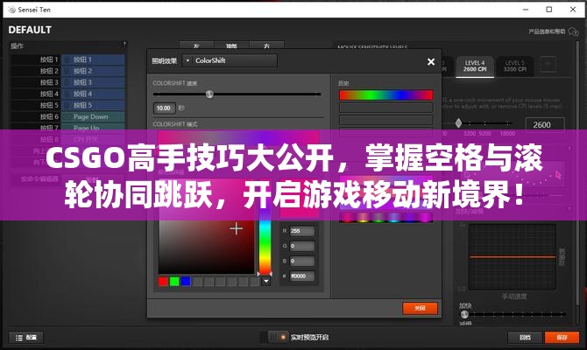The width and height of the screenshot is (587, 350).
Task: Click the 回档 revert button
Action: pos(525,337)
